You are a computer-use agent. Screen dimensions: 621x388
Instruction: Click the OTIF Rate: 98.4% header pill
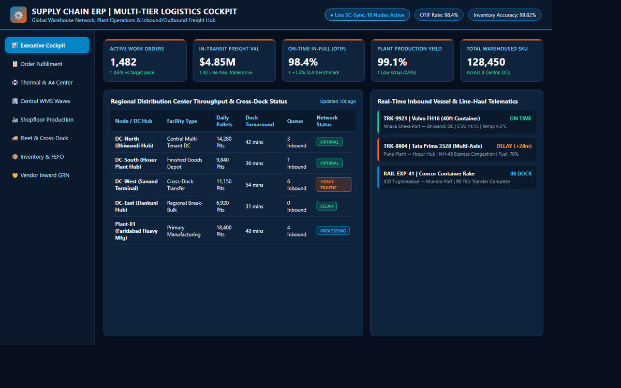pyautogui.click(x=439, y=15)
